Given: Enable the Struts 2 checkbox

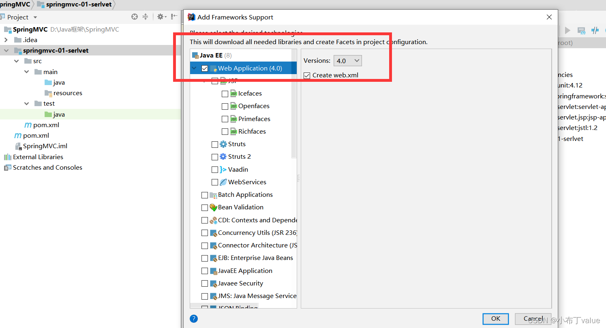Looking at the screenshot, I should [215, 157].
